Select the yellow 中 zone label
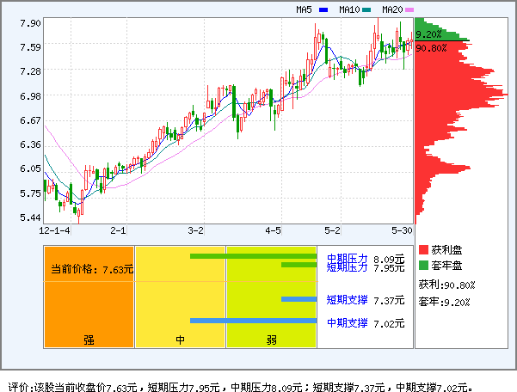This screenshot has height=392, width=517. 180,340
